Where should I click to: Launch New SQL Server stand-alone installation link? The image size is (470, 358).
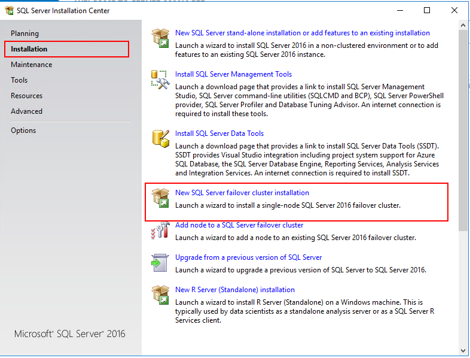point(303,33)
